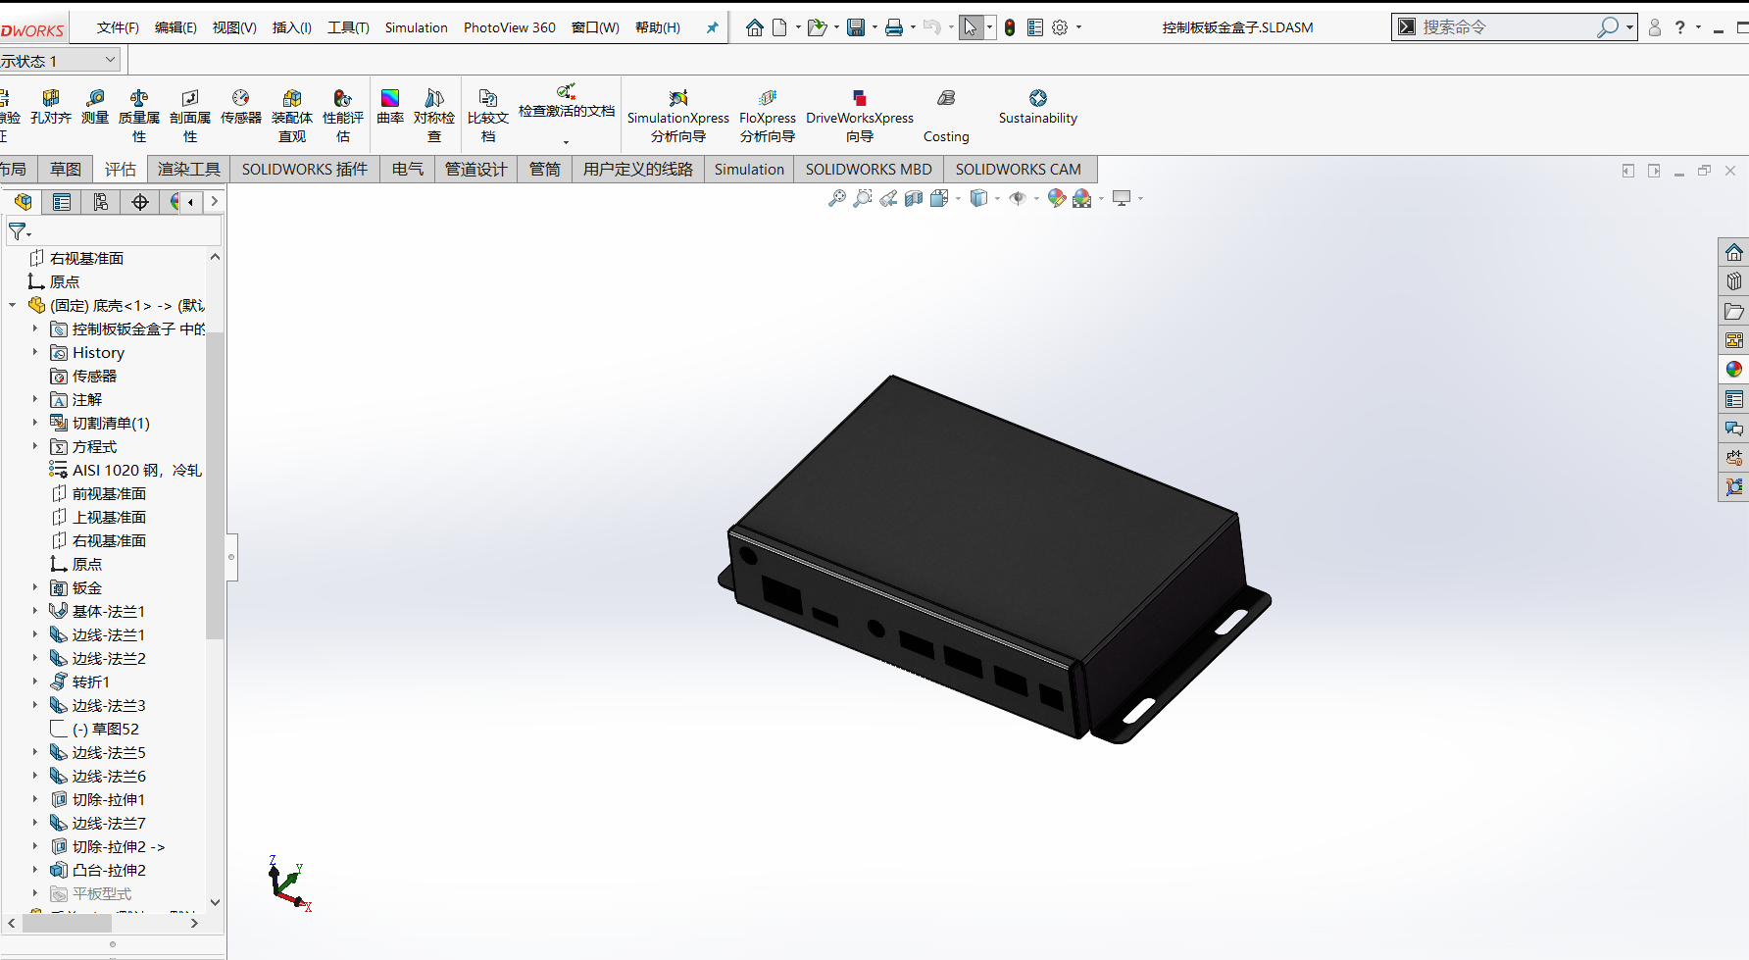
Task: Open Appearances in the right task pane
Action: coord(1734,370)
